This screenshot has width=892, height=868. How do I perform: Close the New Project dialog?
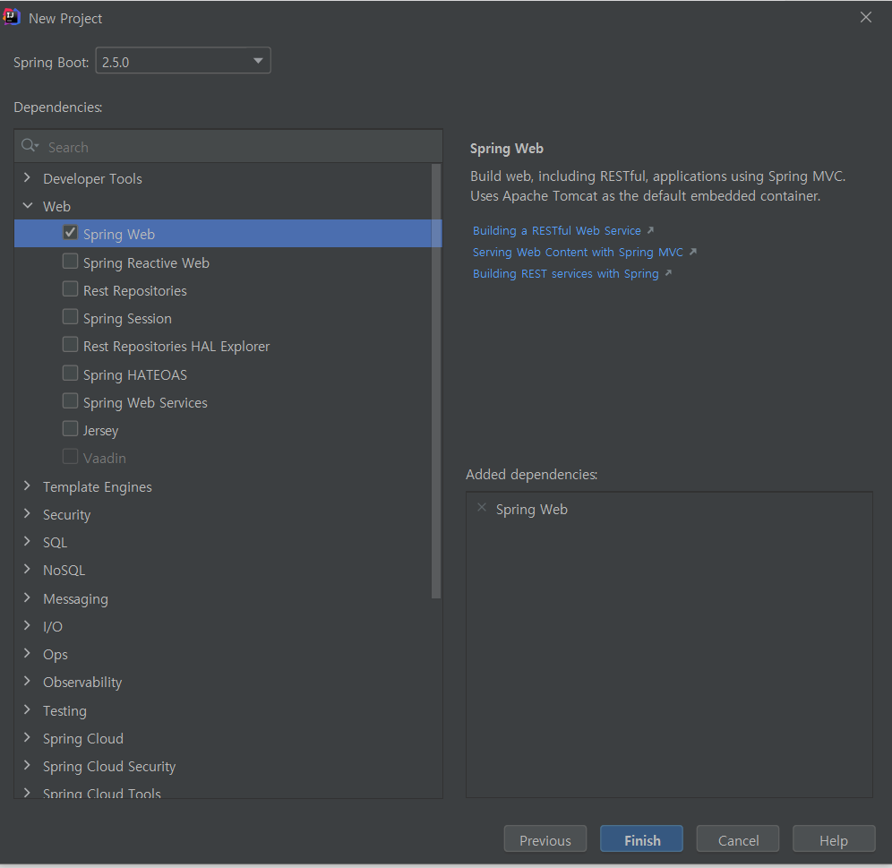point(866,18)
